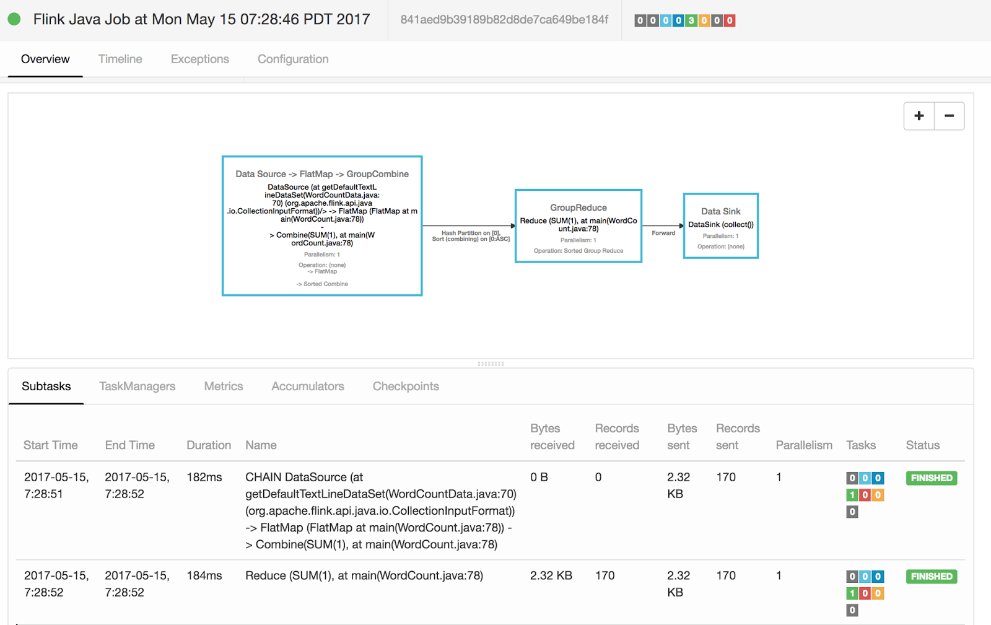Open the Metrics tab

[x=223, y=386]
